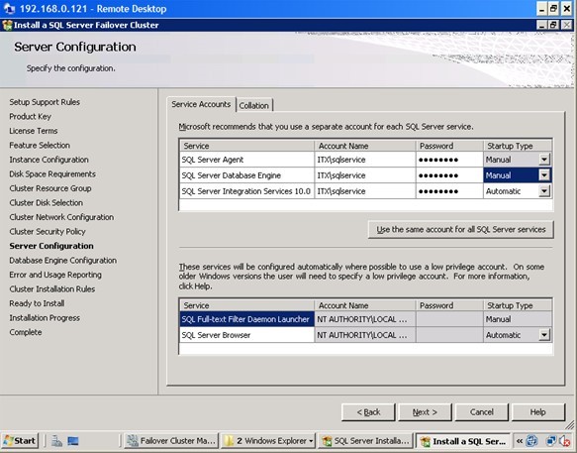Select the SQL Server Browser service cell
The height and width of the screenshot is (453, 577).
[x=246, y=335]
